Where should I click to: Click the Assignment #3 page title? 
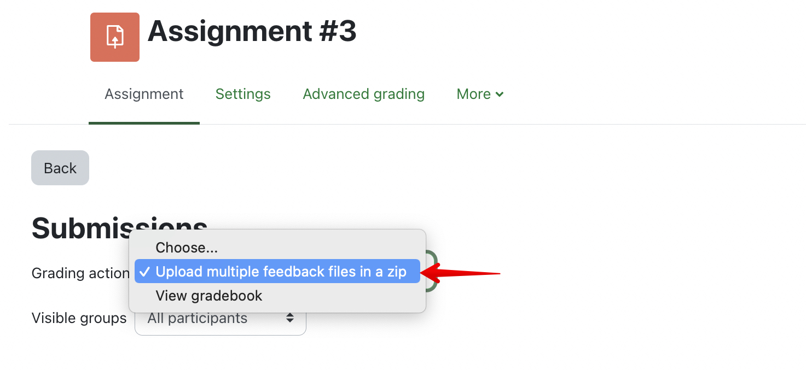(x=252, y=31)
